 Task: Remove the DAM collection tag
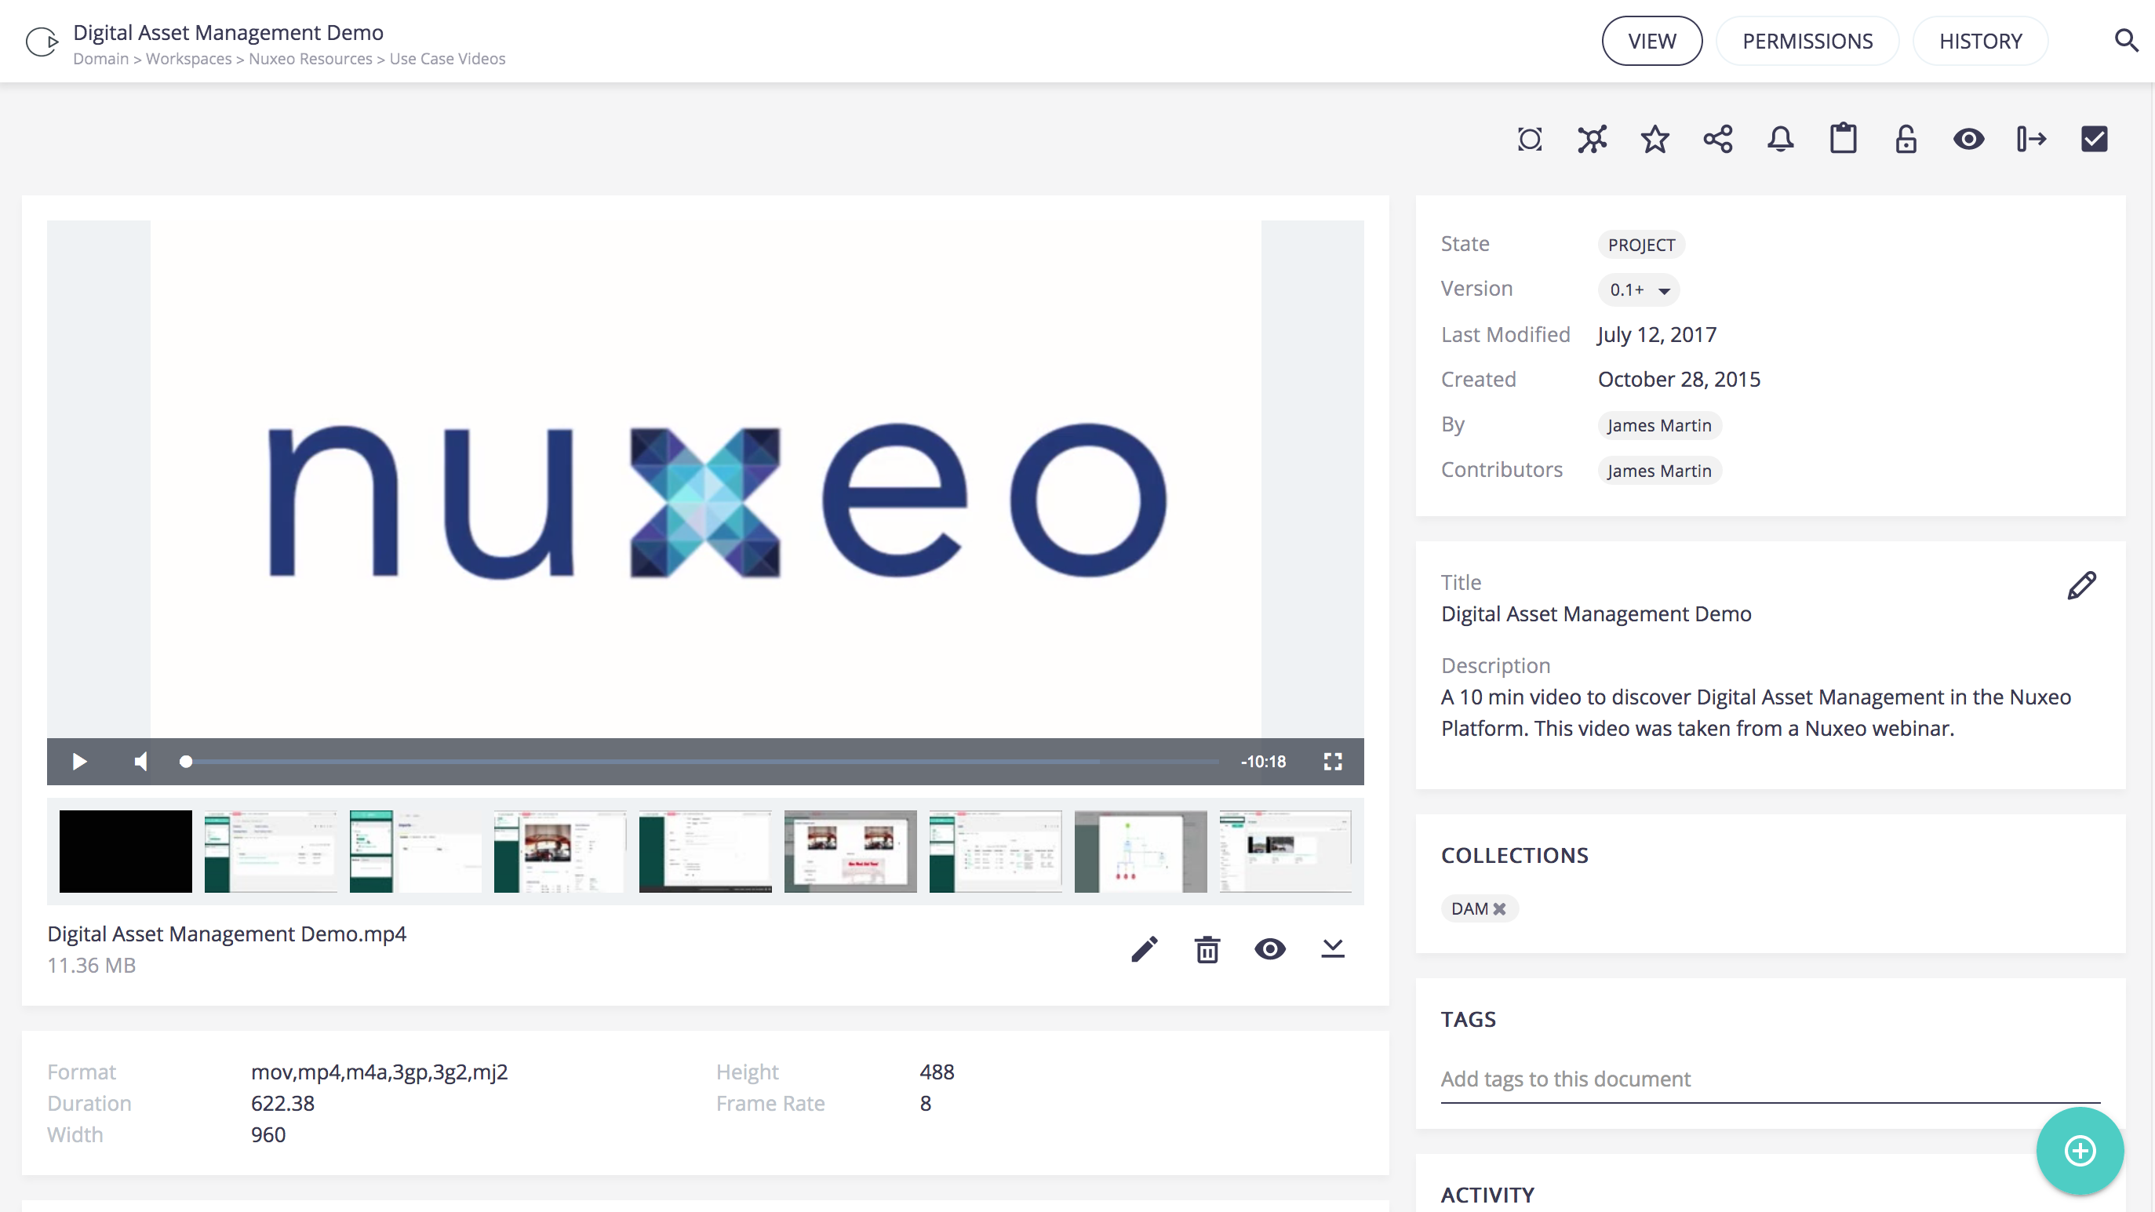(x=1499, y=908)
